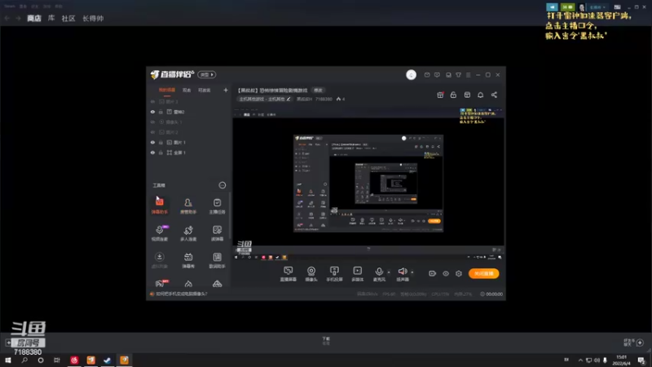
Task: Click the orange 关闭直播 button
Action: (x=483, y=273)
